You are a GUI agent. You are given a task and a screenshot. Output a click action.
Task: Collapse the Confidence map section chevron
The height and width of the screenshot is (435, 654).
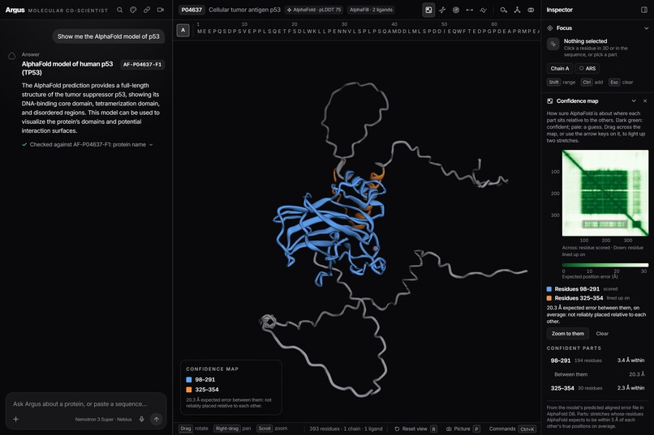(634, 100)
